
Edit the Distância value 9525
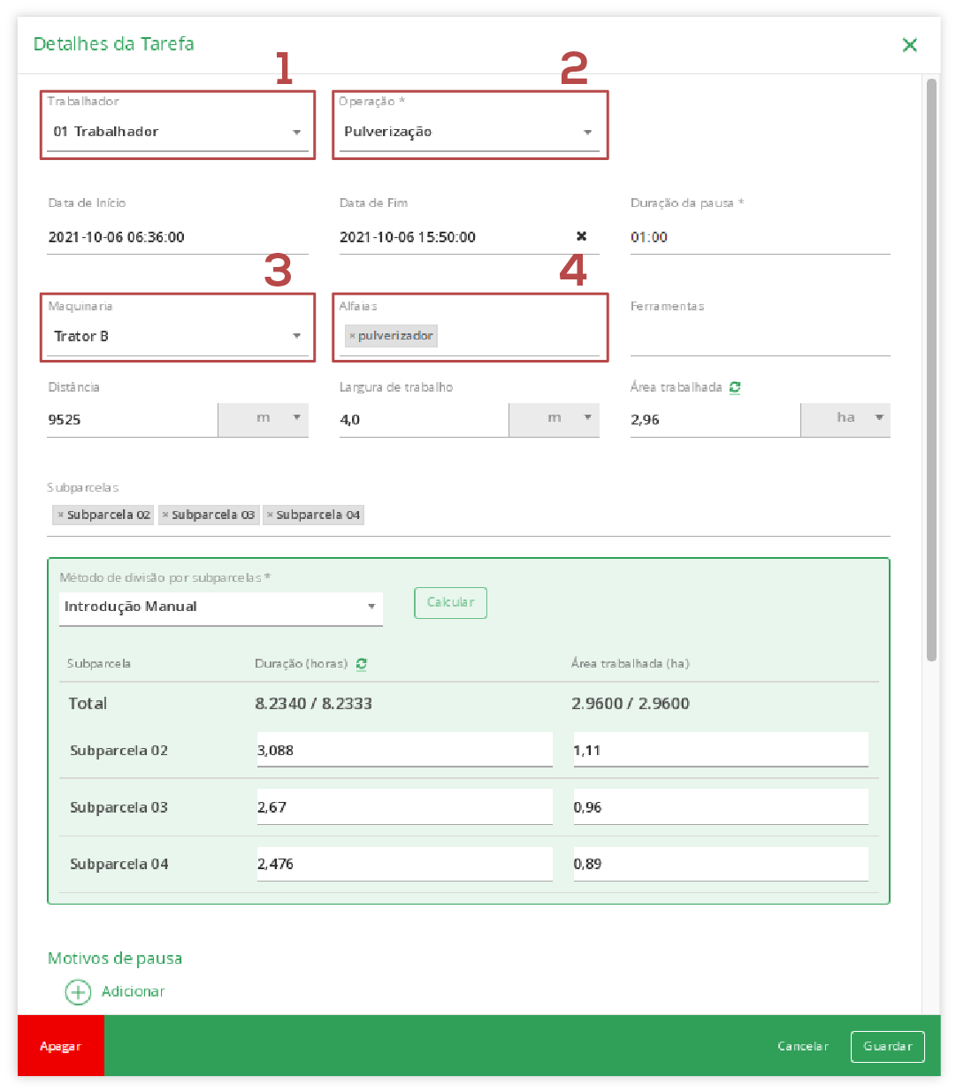click(132, 419)
